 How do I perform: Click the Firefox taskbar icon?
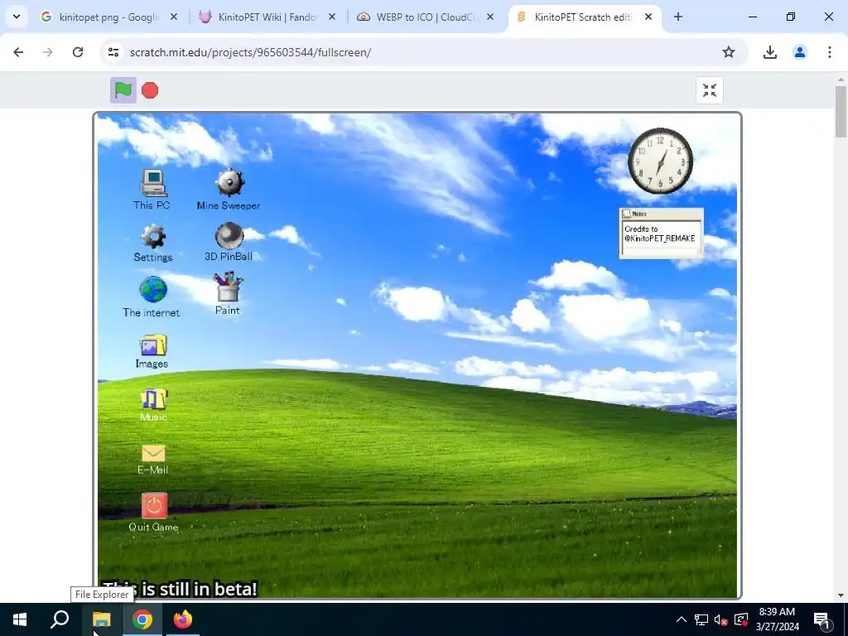click(x=183, y=619)
